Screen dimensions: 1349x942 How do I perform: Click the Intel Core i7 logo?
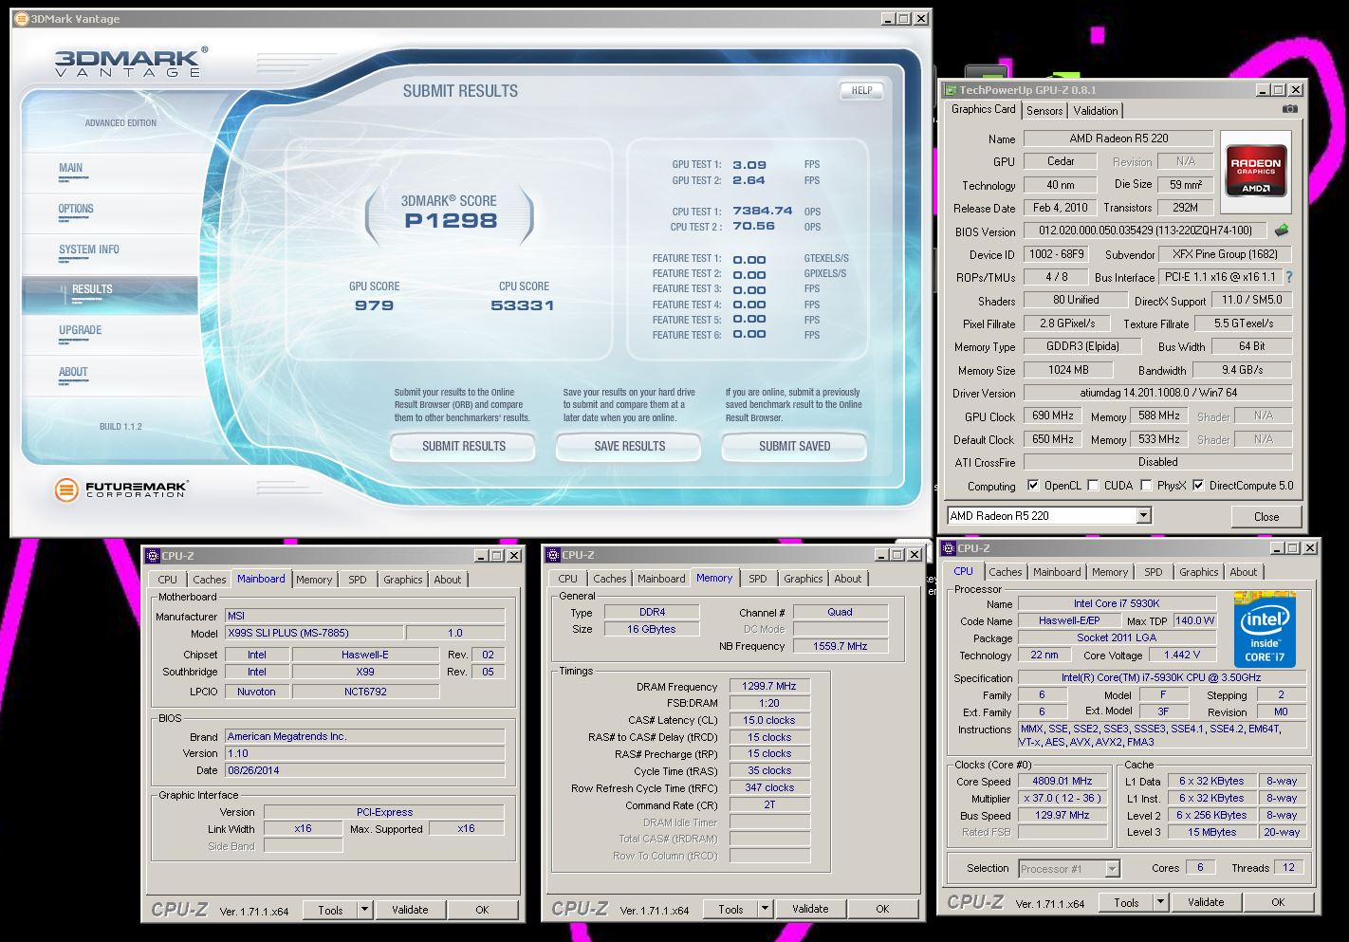pyautogui.click(x=1265, y=629)
